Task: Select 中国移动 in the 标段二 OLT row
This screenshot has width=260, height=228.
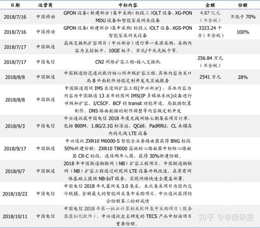Action: [45, 17]
